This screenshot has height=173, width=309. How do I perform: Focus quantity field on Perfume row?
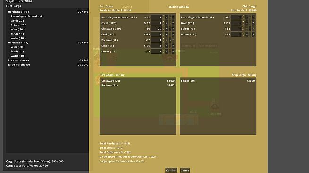pos(156,40)
